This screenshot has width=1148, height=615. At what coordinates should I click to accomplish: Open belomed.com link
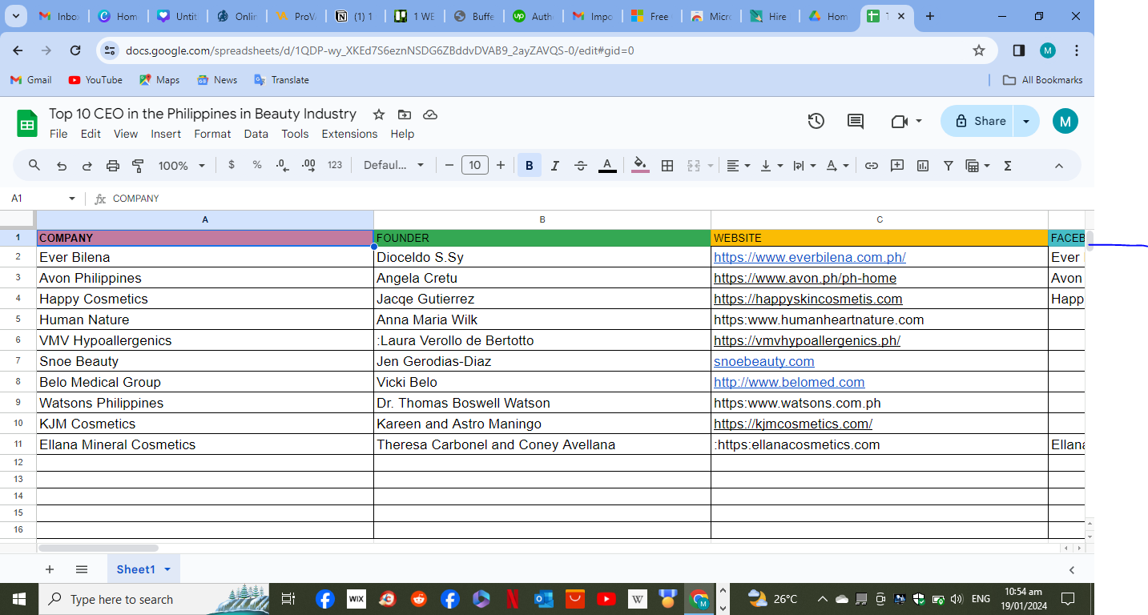pos(789,382)
